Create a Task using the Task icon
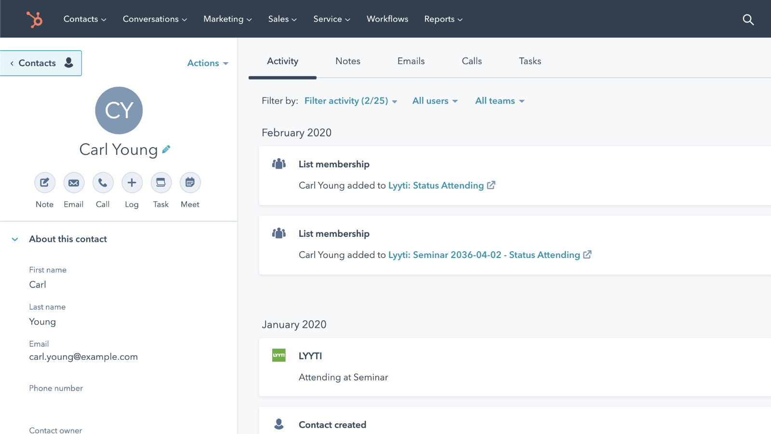Image resolution: width=771 pixels, height=434 pixels. pos(160,183)
